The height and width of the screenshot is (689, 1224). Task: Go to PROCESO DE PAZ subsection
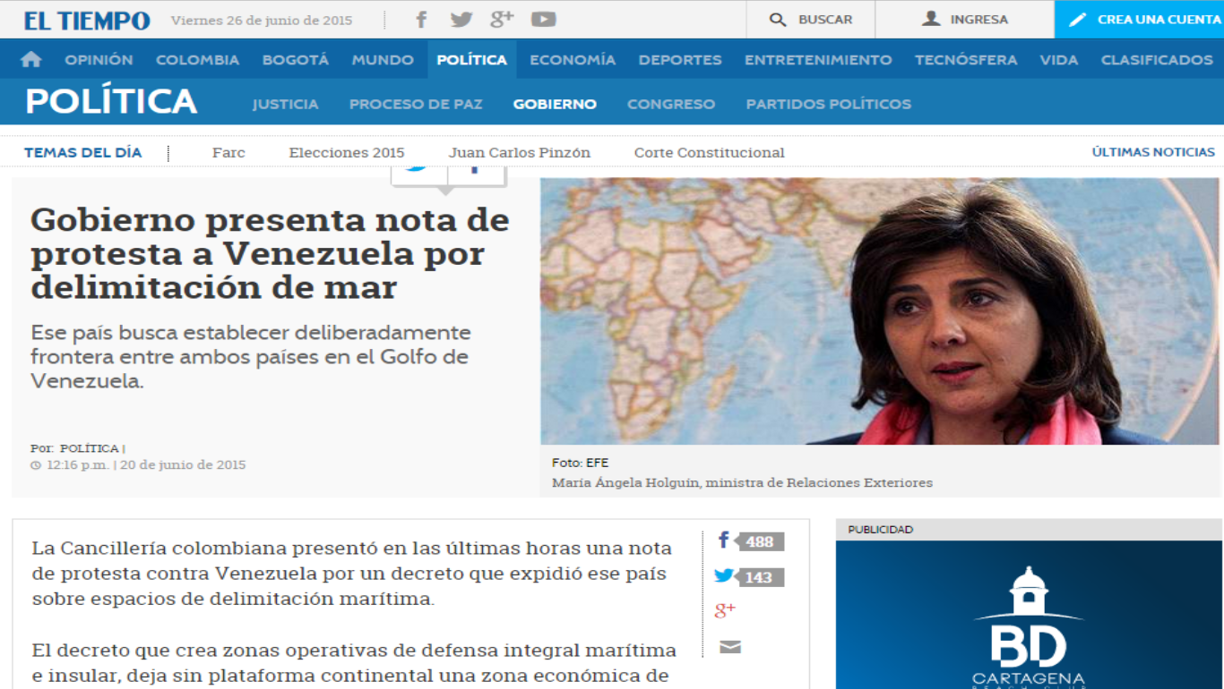[416, 104]
